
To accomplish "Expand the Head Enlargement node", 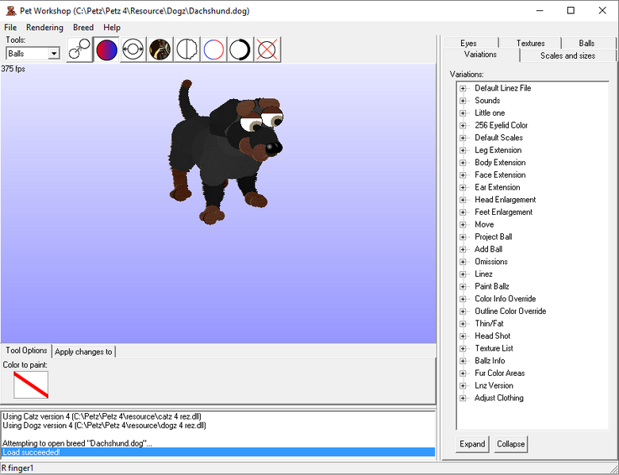I will pos(463,200).
